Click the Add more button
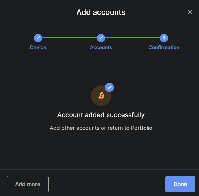199x196 pixels. pos(28,184)
